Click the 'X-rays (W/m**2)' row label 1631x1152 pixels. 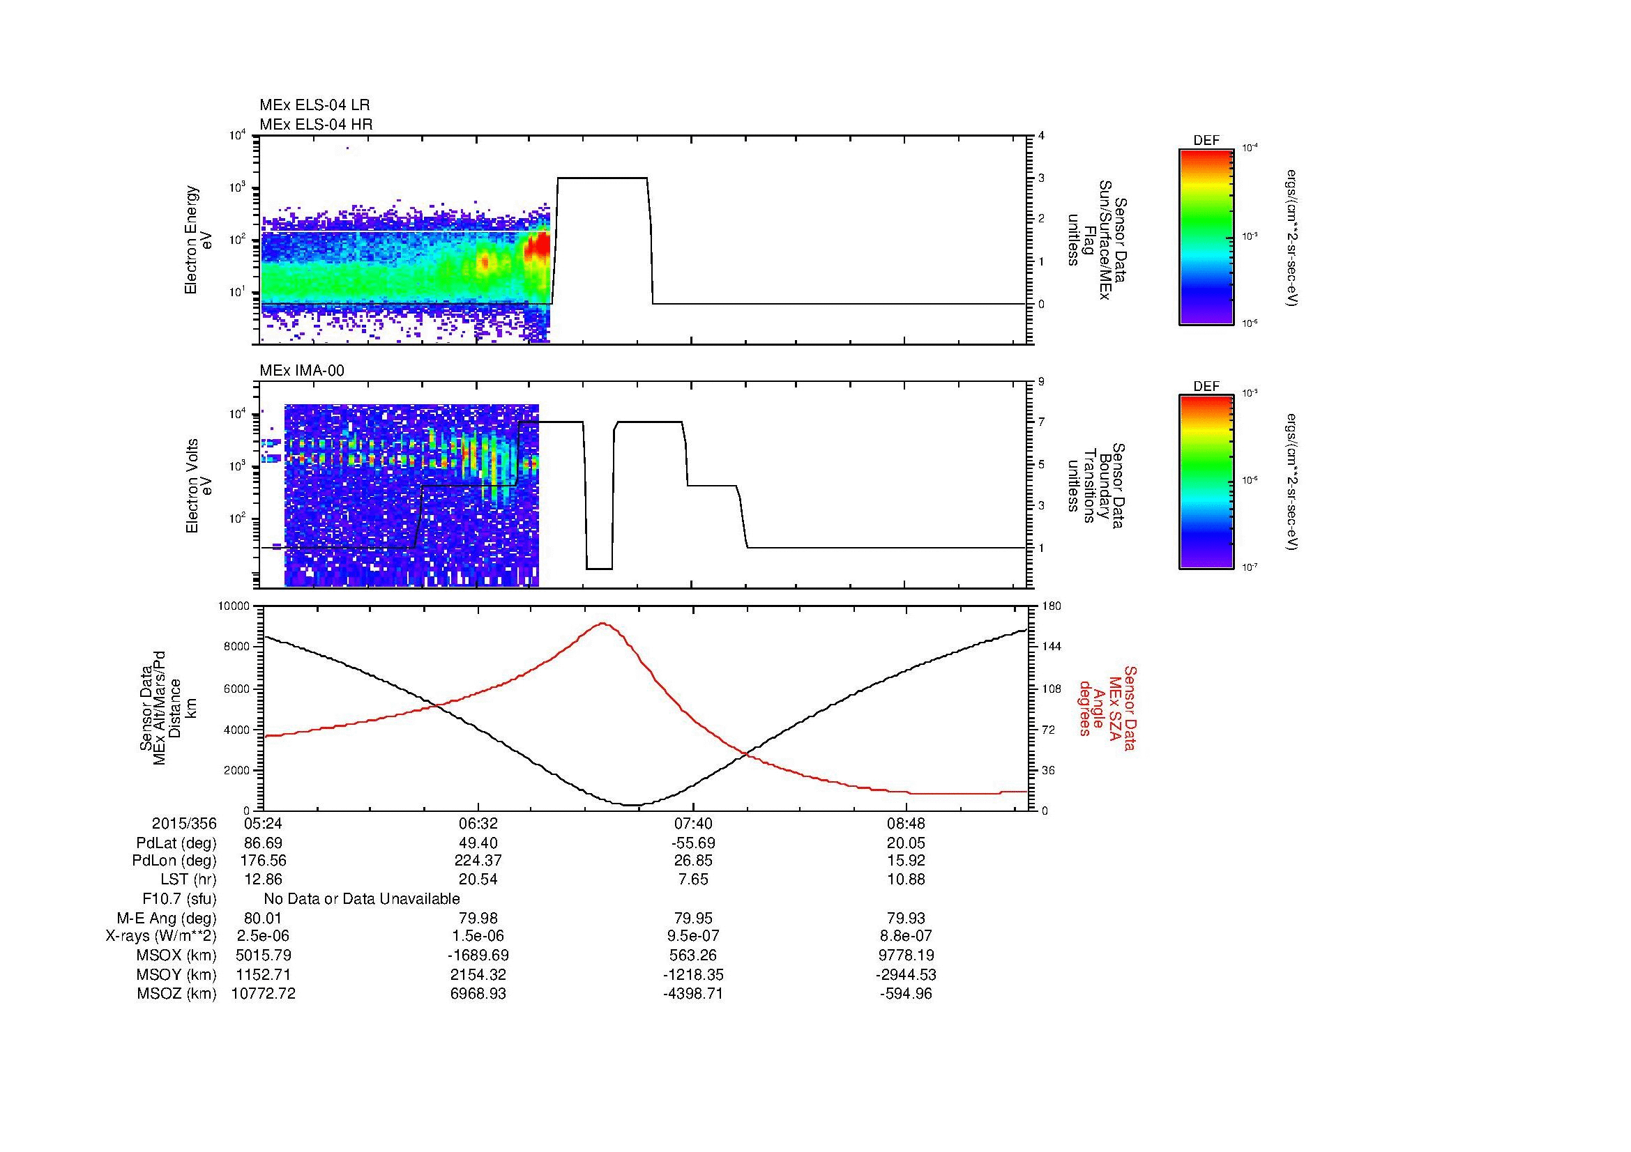pyautogui.click(x=161, y=936)
